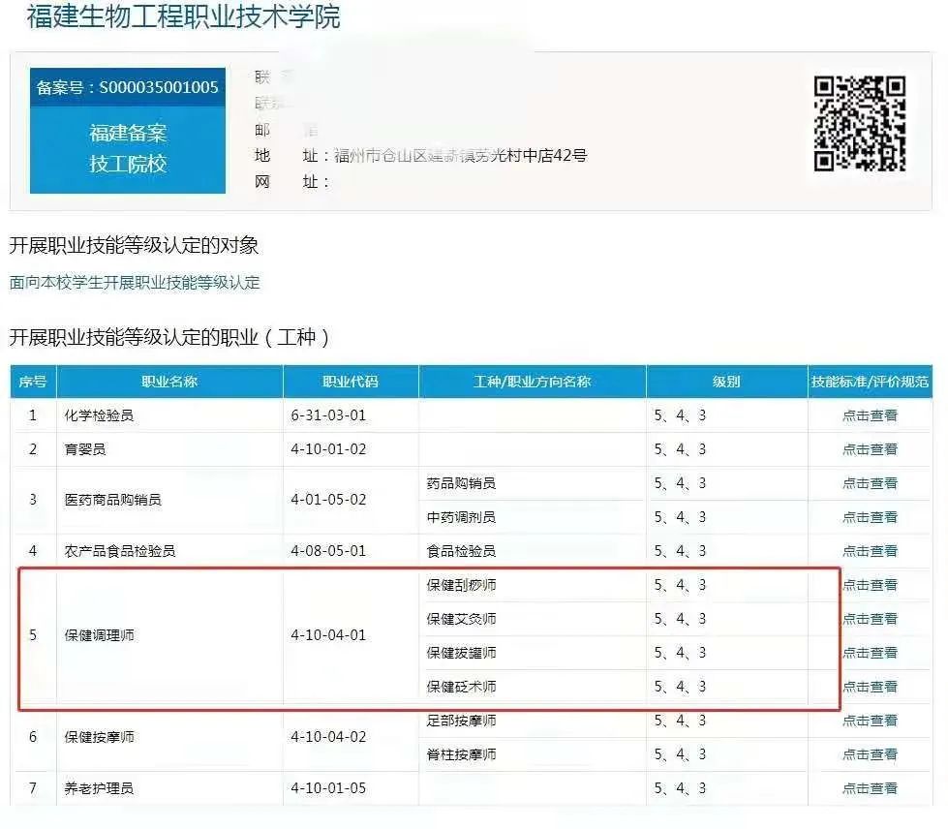Click the 备案号 S000035001005 badge
This screenshot has height=829, width=948.
(128, 87)
